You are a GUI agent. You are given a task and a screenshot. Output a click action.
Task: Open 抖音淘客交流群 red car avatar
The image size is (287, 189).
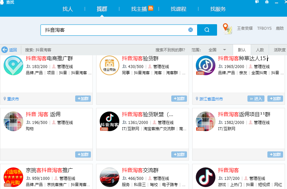pos(110,177)
